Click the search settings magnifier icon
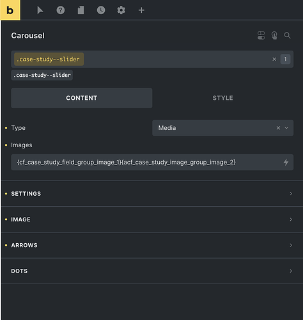This screenshot has width=303, height=320. tap(288, 35)
